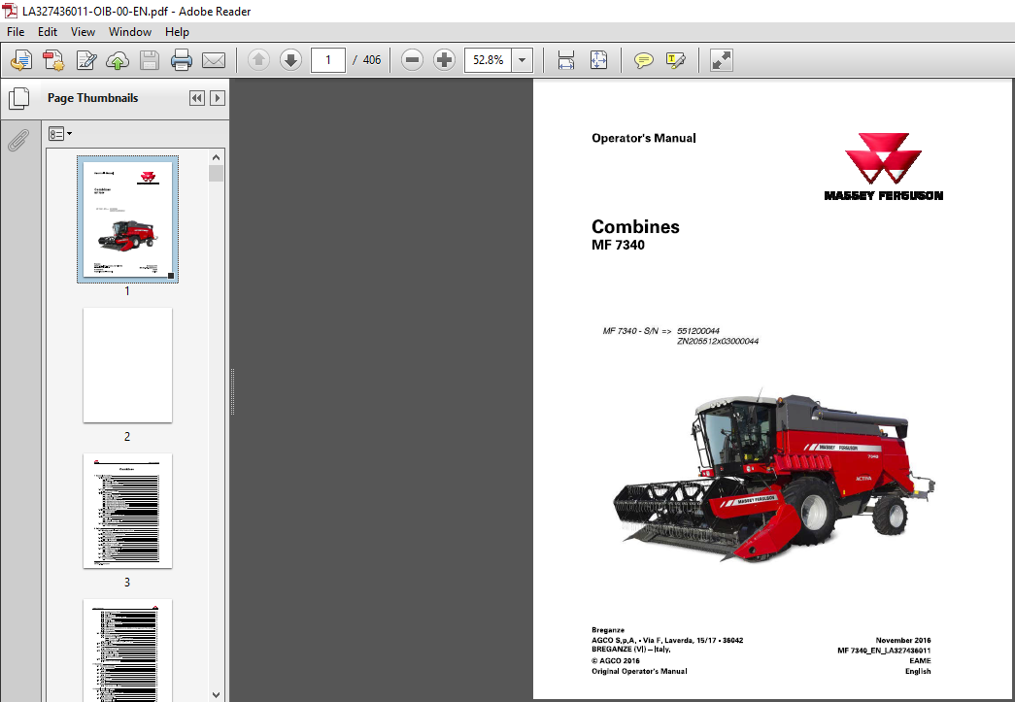Open the Page Thumbnails pane icon
Viewport: 1015px width, 702px height.
(x=18, y=98)
